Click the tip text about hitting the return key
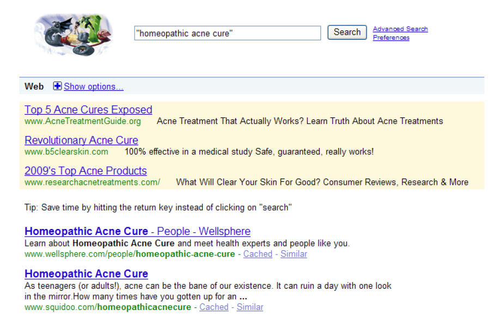493x316 pixels. point(158,207)
